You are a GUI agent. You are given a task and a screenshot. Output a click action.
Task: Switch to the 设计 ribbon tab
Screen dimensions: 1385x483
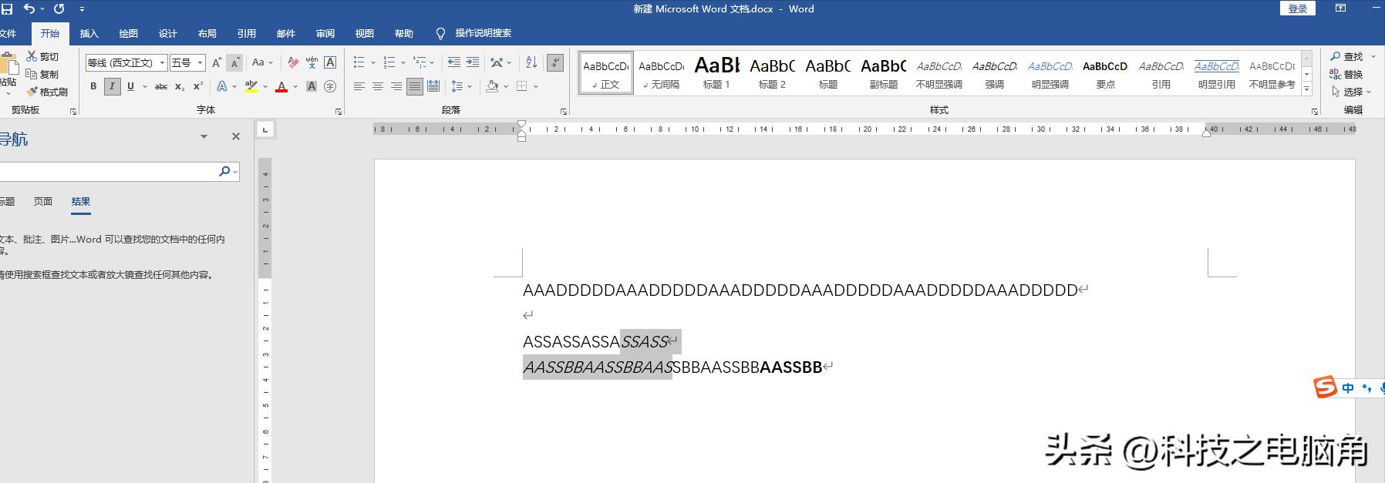[168, 33]
